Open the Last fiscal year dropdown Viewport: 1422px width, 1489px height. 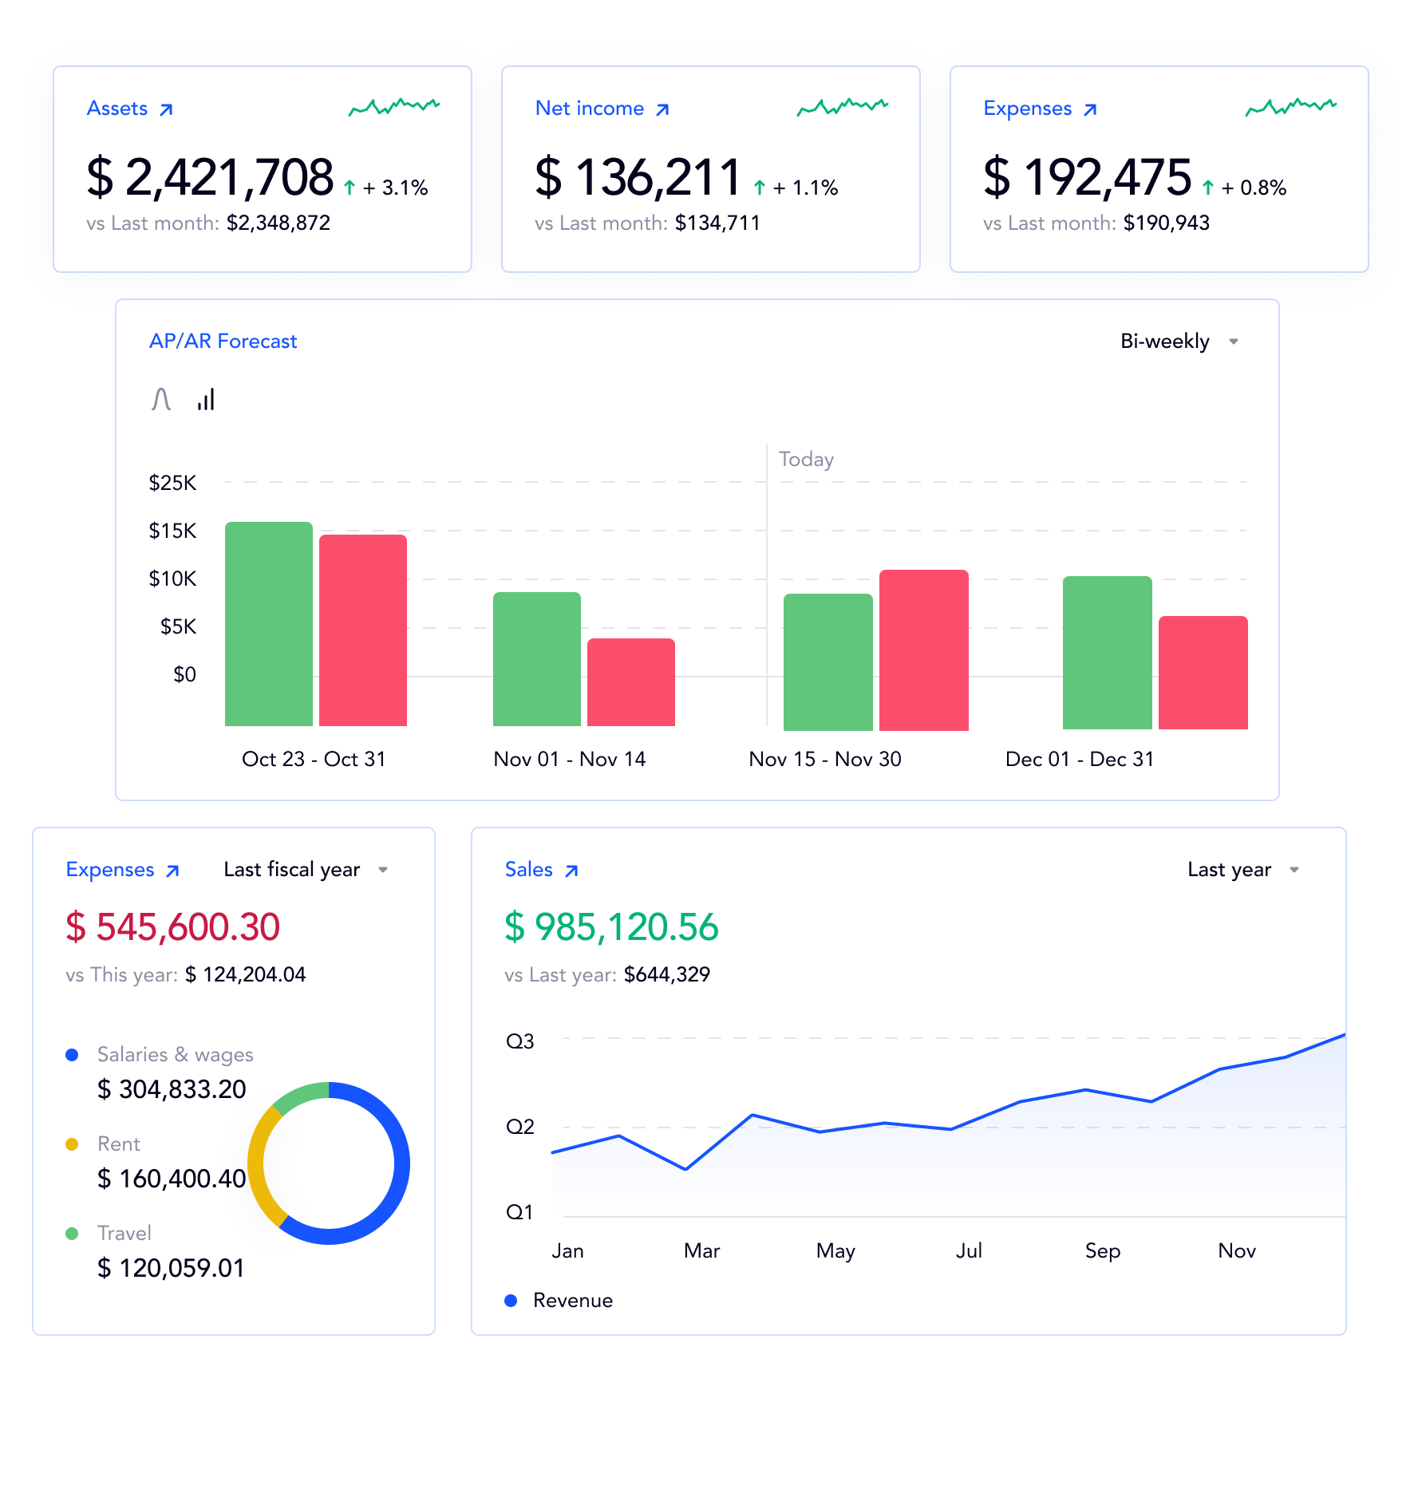(306, 870)
